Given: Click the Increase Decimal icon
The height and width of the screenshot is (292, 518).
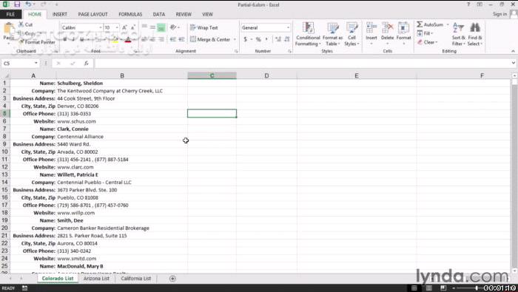Looking at the screenshot, I should coord(278,39).
